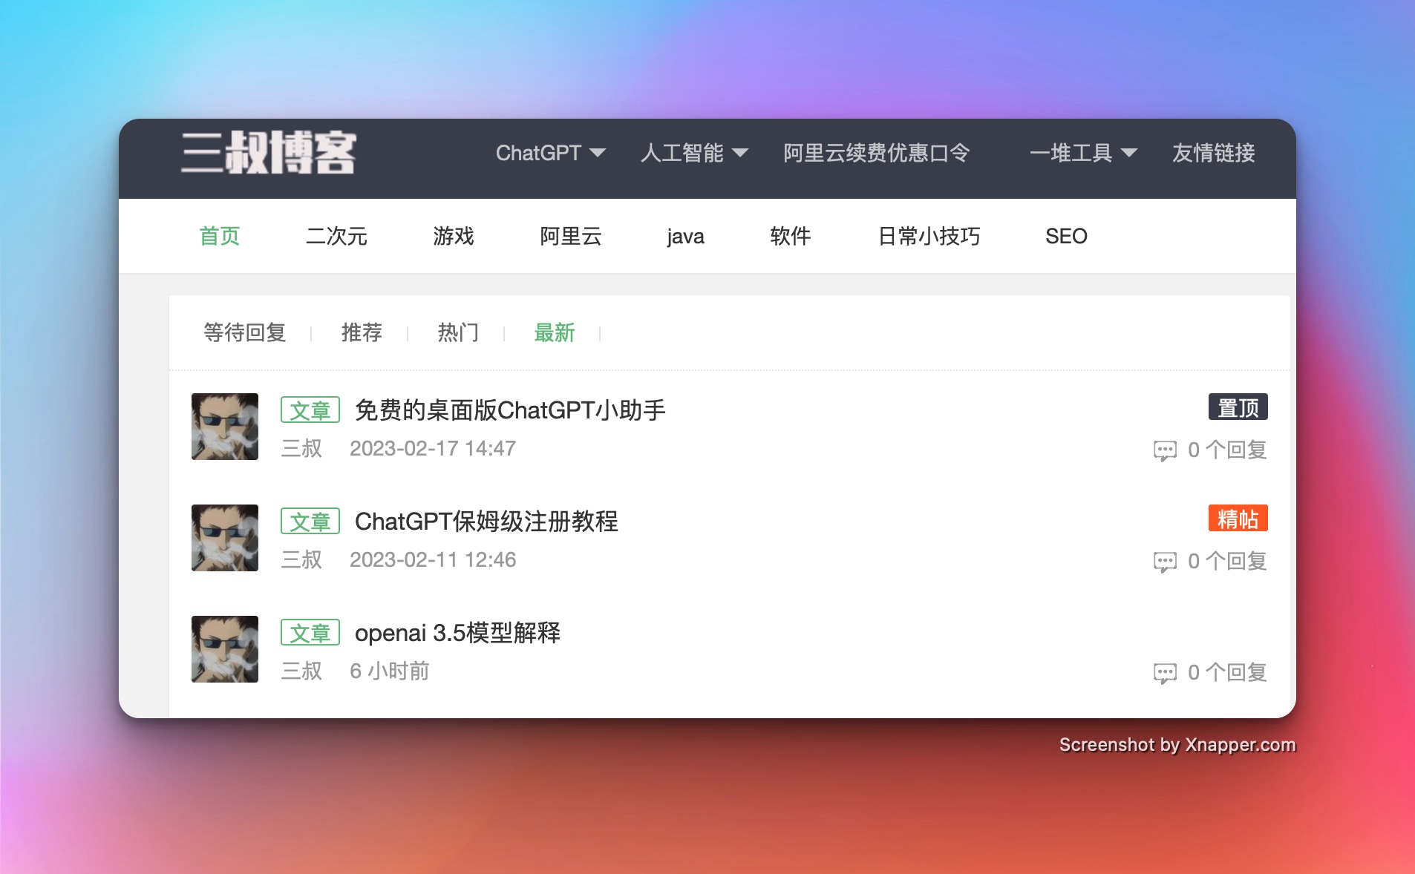
Task: Click the 精帖 badge
Action: [x=1238, y=518]
